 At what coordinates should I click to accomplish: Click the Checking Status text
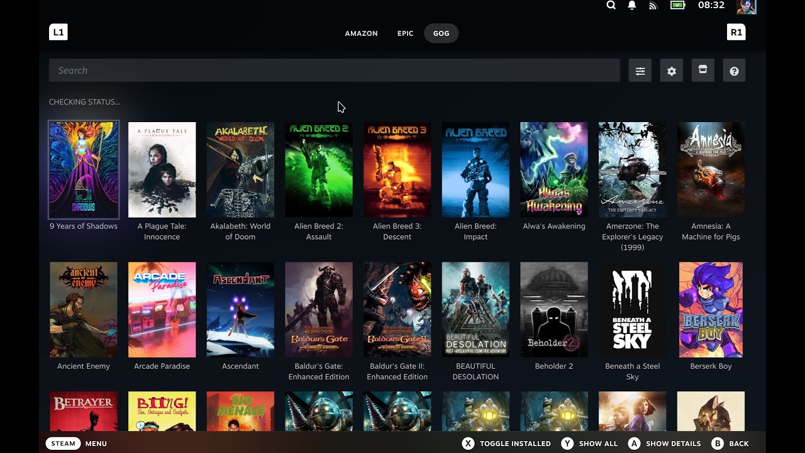[x=84, y=102]
